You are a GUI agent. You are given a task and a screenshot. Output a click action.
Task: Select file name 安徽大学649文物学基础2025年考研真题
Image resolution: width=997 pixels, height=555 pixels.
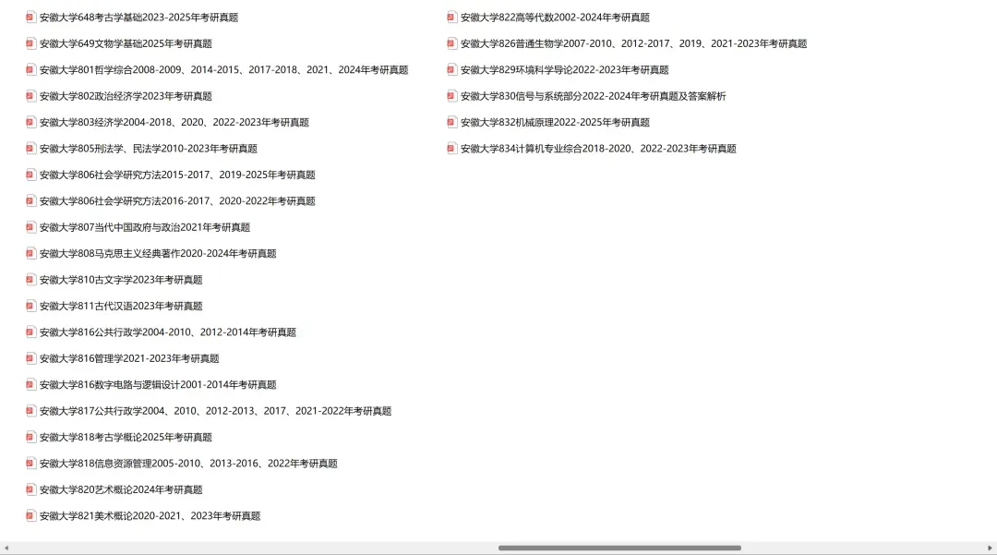[x=126, y=43]
